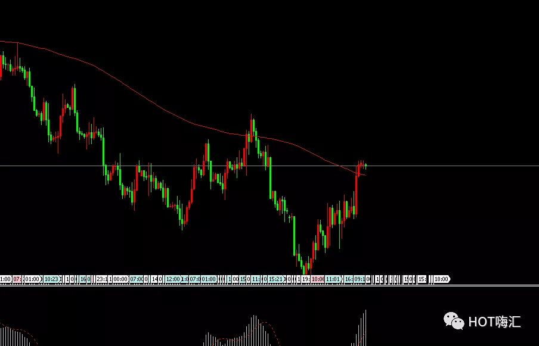Select the 01:00 marker near timeline start
This screenshot has height=346, width=539.
point(32,279)
